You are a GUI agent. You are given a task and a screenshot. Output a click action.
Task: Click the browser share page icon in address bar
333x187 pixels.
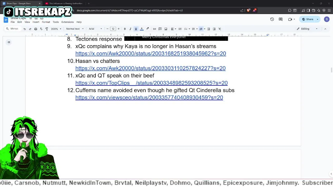pyautogui.click(x=242, y=10)
